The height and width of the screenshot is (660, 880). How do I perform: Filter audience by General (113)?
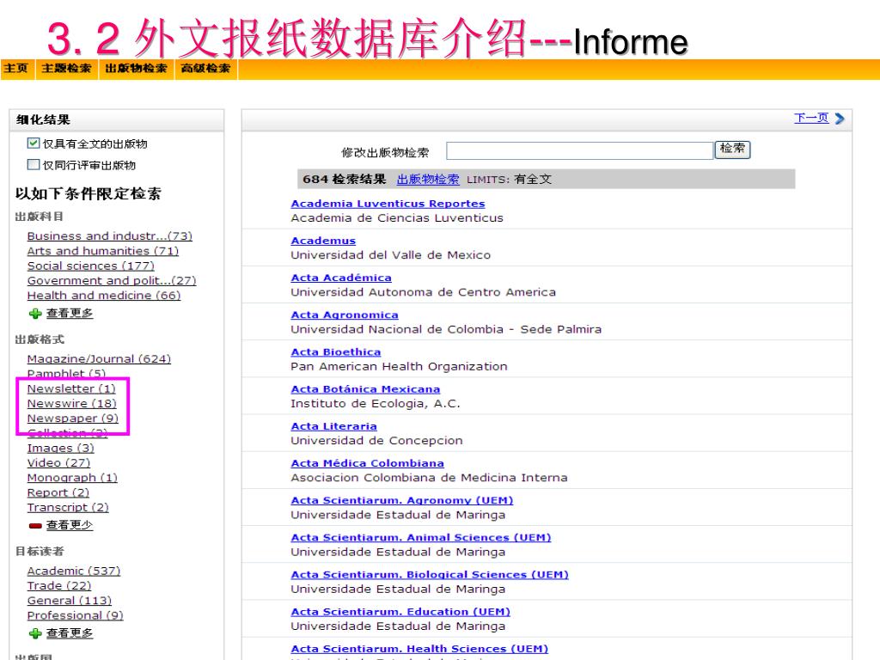(x=70, y=601)
